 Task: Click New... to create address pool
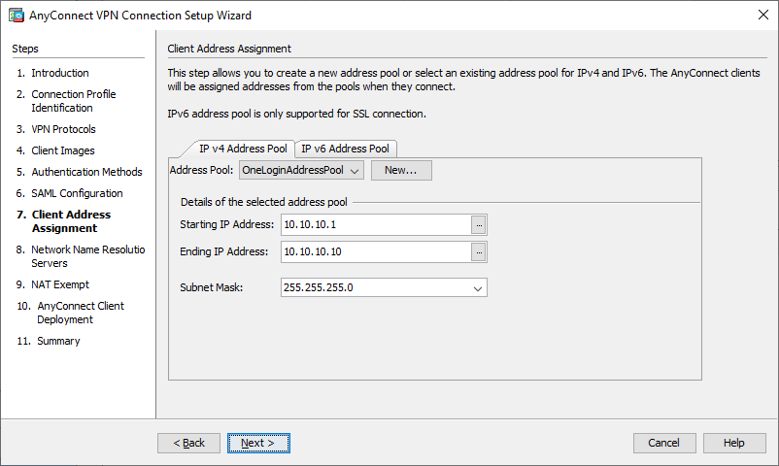(x=401, y=171)
